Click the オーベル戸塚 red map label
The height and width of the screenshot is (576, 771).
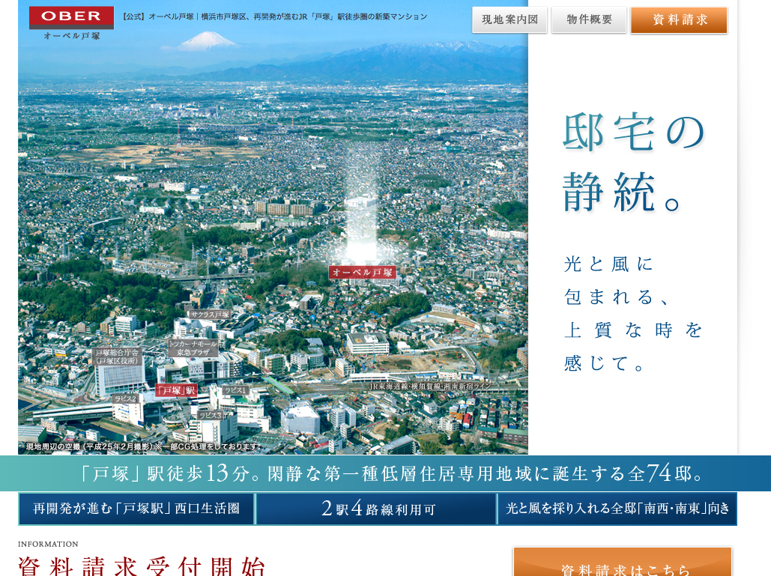pyautogui.click(x=363, y=272)
